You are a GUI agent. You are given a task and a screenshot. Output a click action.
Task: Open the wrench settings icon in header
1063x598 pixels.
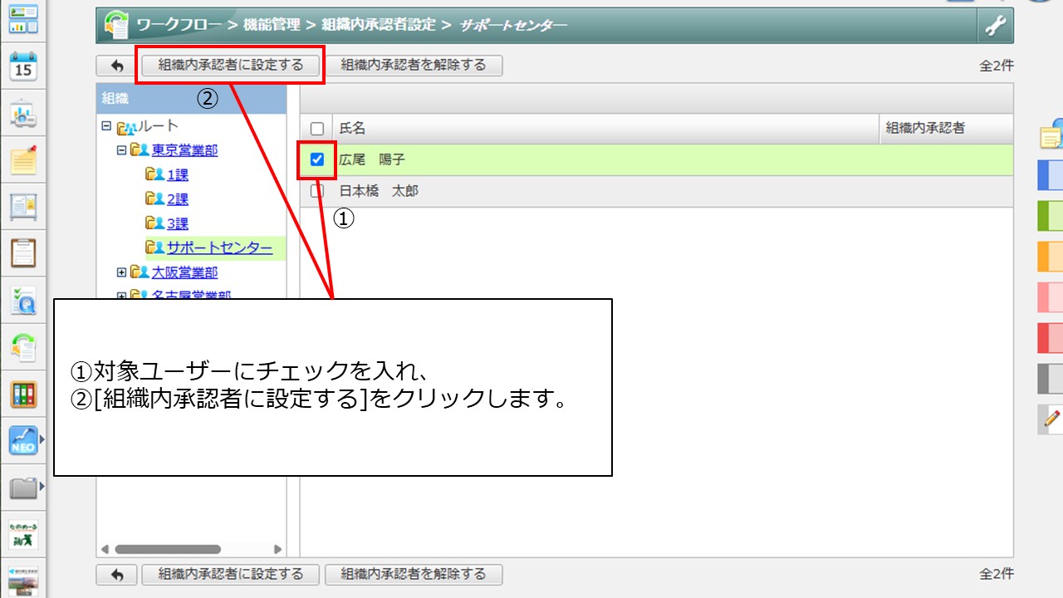pyautogui.click(x=995, y=26)
